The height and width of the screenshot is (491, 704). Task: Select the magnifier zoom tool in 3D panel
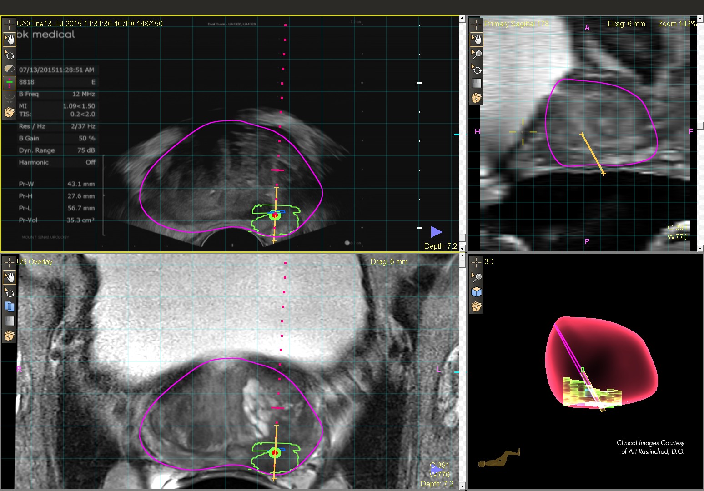point(476,277)
